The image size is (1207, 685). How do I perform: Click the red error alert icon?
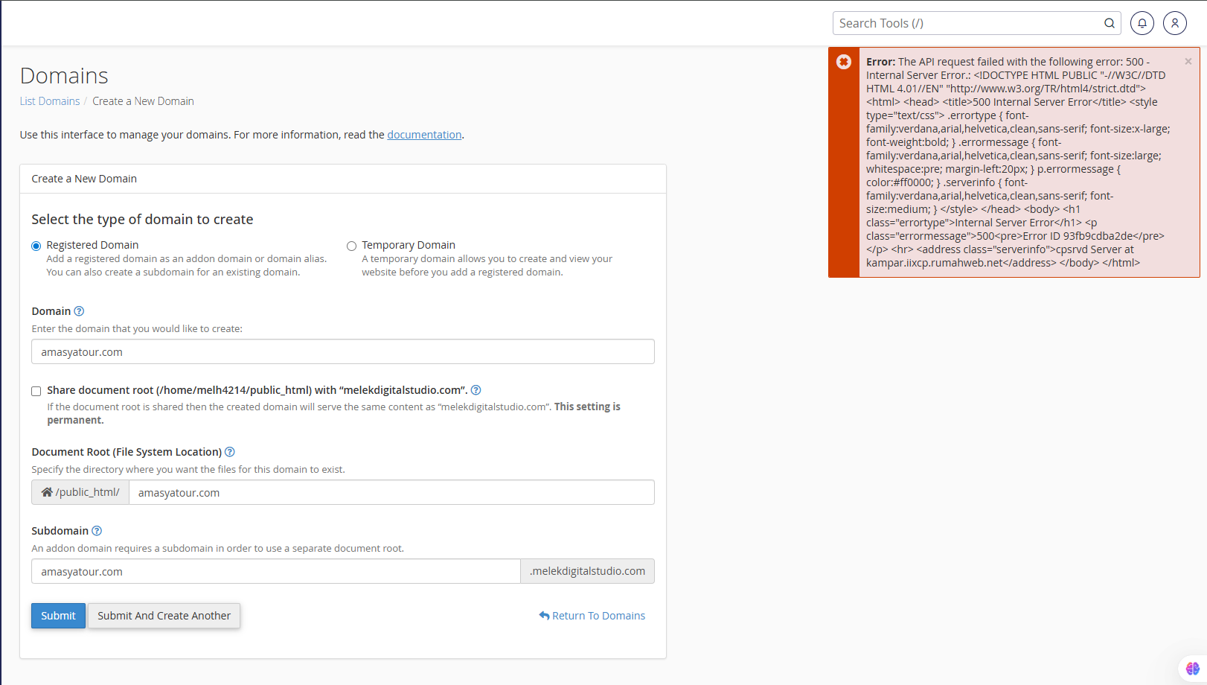[x=844, y=62]
